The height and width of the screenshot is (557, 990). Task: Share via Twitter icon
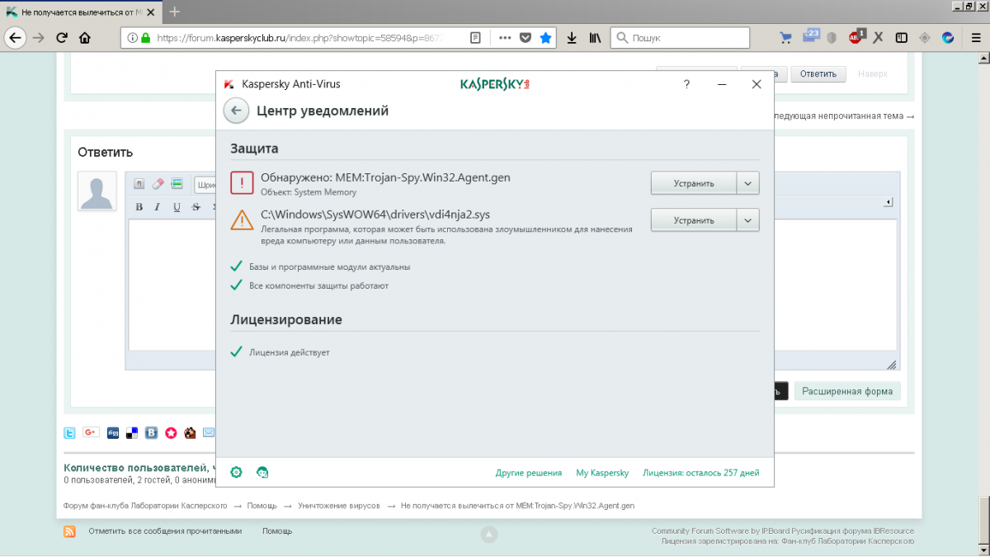70,432
